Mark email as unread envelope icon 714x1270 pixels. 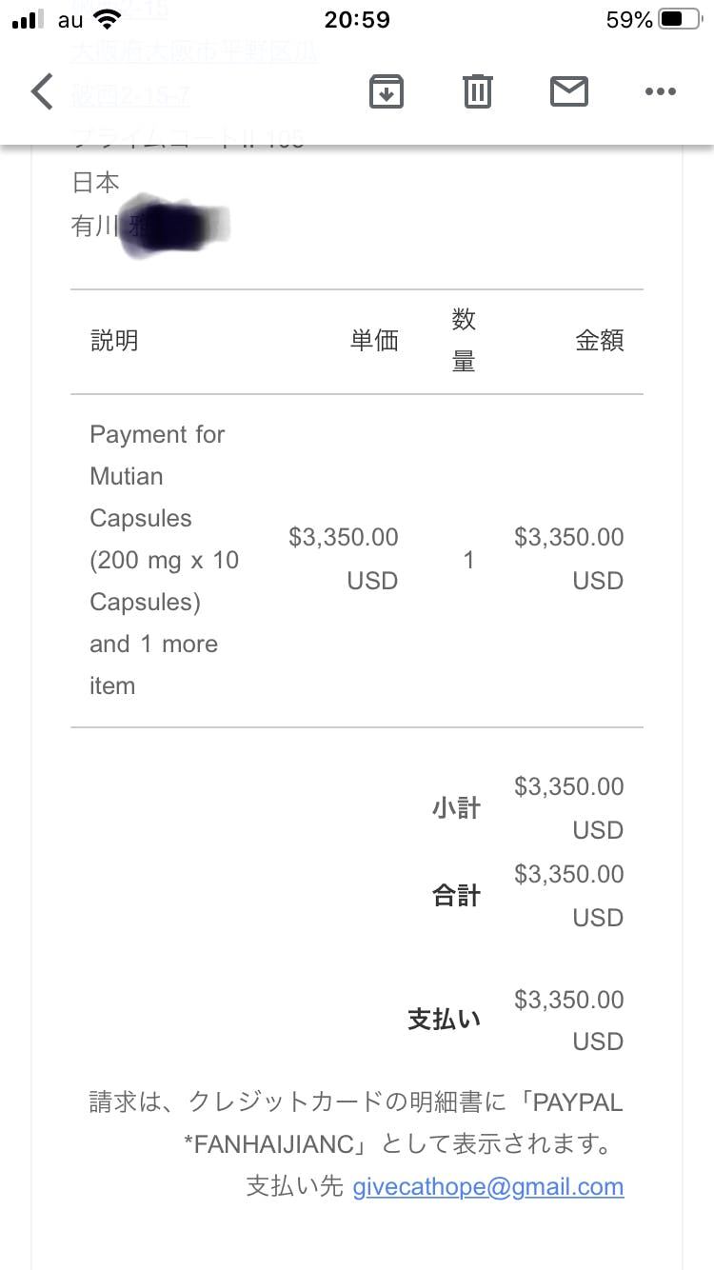click(569, 91)
